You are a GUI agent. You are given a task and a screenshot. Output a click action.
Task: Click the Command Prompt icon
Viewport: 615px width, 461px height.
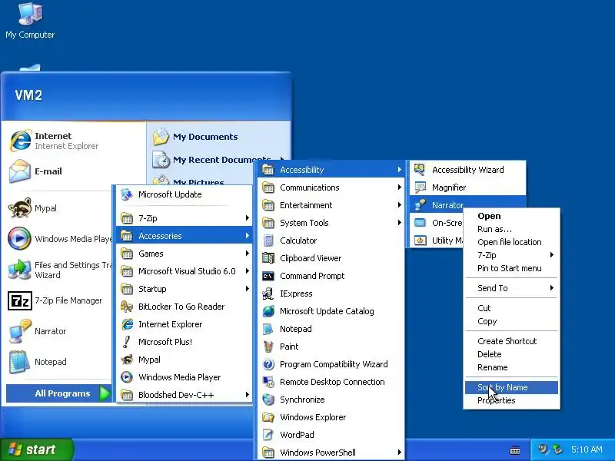[x=268, y=276]
